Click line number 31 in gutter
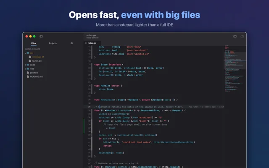The image size is (269, 168). (90, 107)
